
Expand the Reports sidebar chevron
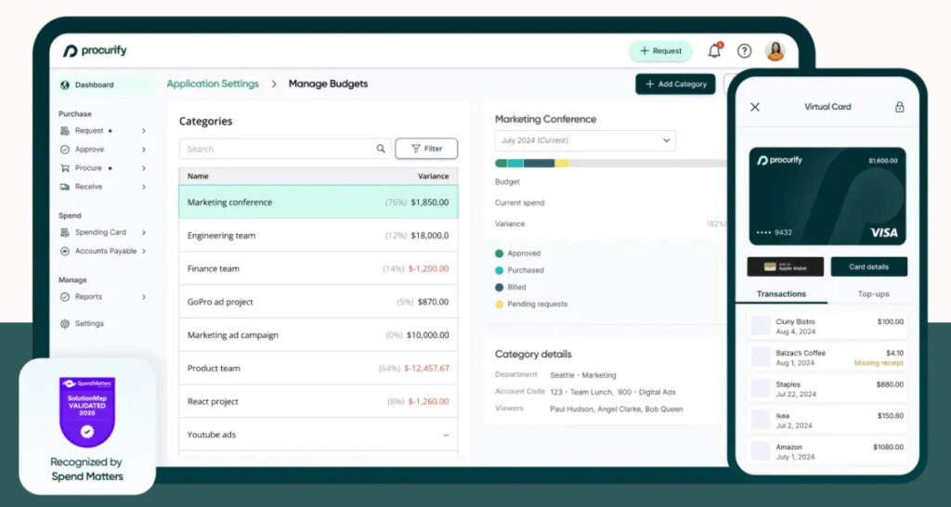tap(144, 297)
